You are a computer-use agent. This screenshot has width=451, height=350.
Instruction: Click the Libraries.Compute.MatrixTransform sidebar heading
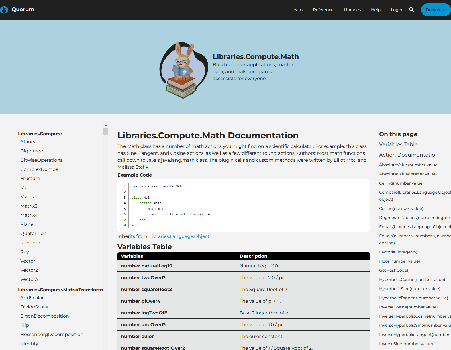point(60,290)
